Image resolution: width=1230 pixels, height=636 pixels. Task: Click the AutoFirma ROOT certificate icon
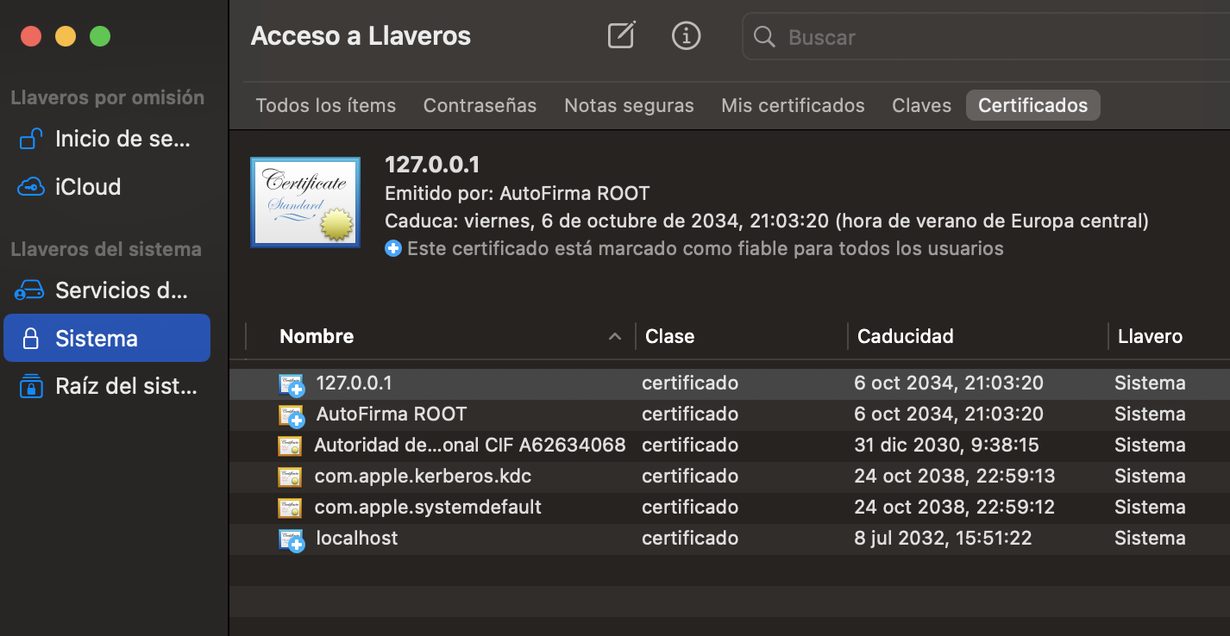pos(292,415)
